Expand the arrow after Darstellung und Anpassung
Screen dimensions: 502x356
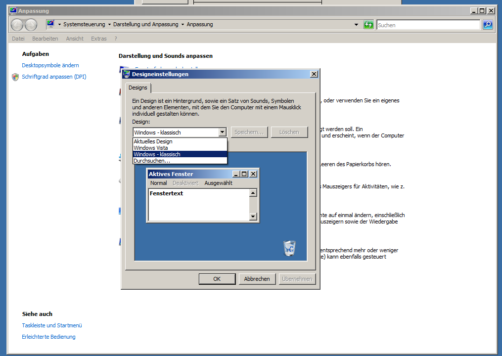[183, 25]
